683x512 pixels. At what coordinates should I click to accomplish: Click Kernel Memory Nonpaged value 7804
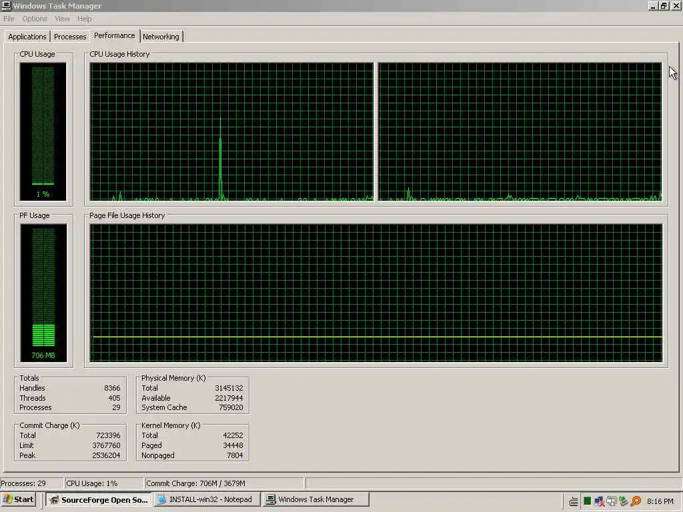tap(235, 455)
